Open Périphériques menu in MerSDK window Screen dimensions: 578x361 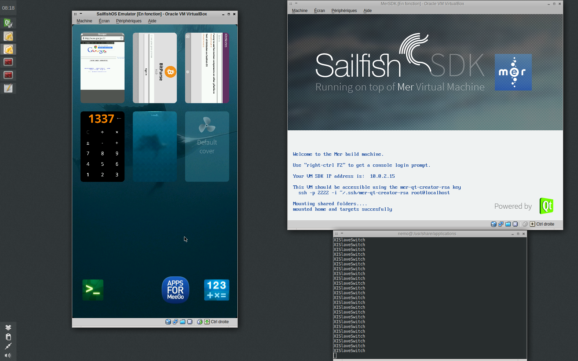coord(344,11)
